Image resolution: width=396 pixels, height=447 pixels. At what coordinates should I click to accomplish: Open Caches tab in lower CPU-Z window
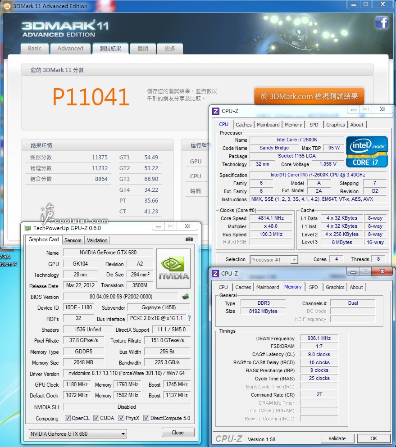(243, 287)
